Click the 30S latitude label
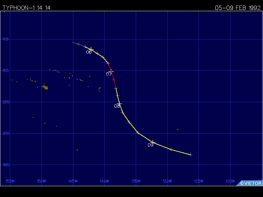This screenshot has width=263, height=197. pyautogui.click(x=6, y=165)
